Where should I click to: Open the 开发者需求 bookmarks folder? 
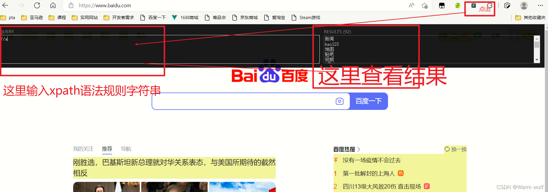(x=119, y=18)
